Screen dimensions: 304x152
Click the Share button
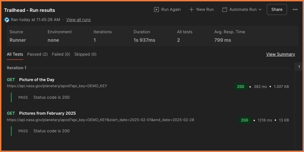277,9
